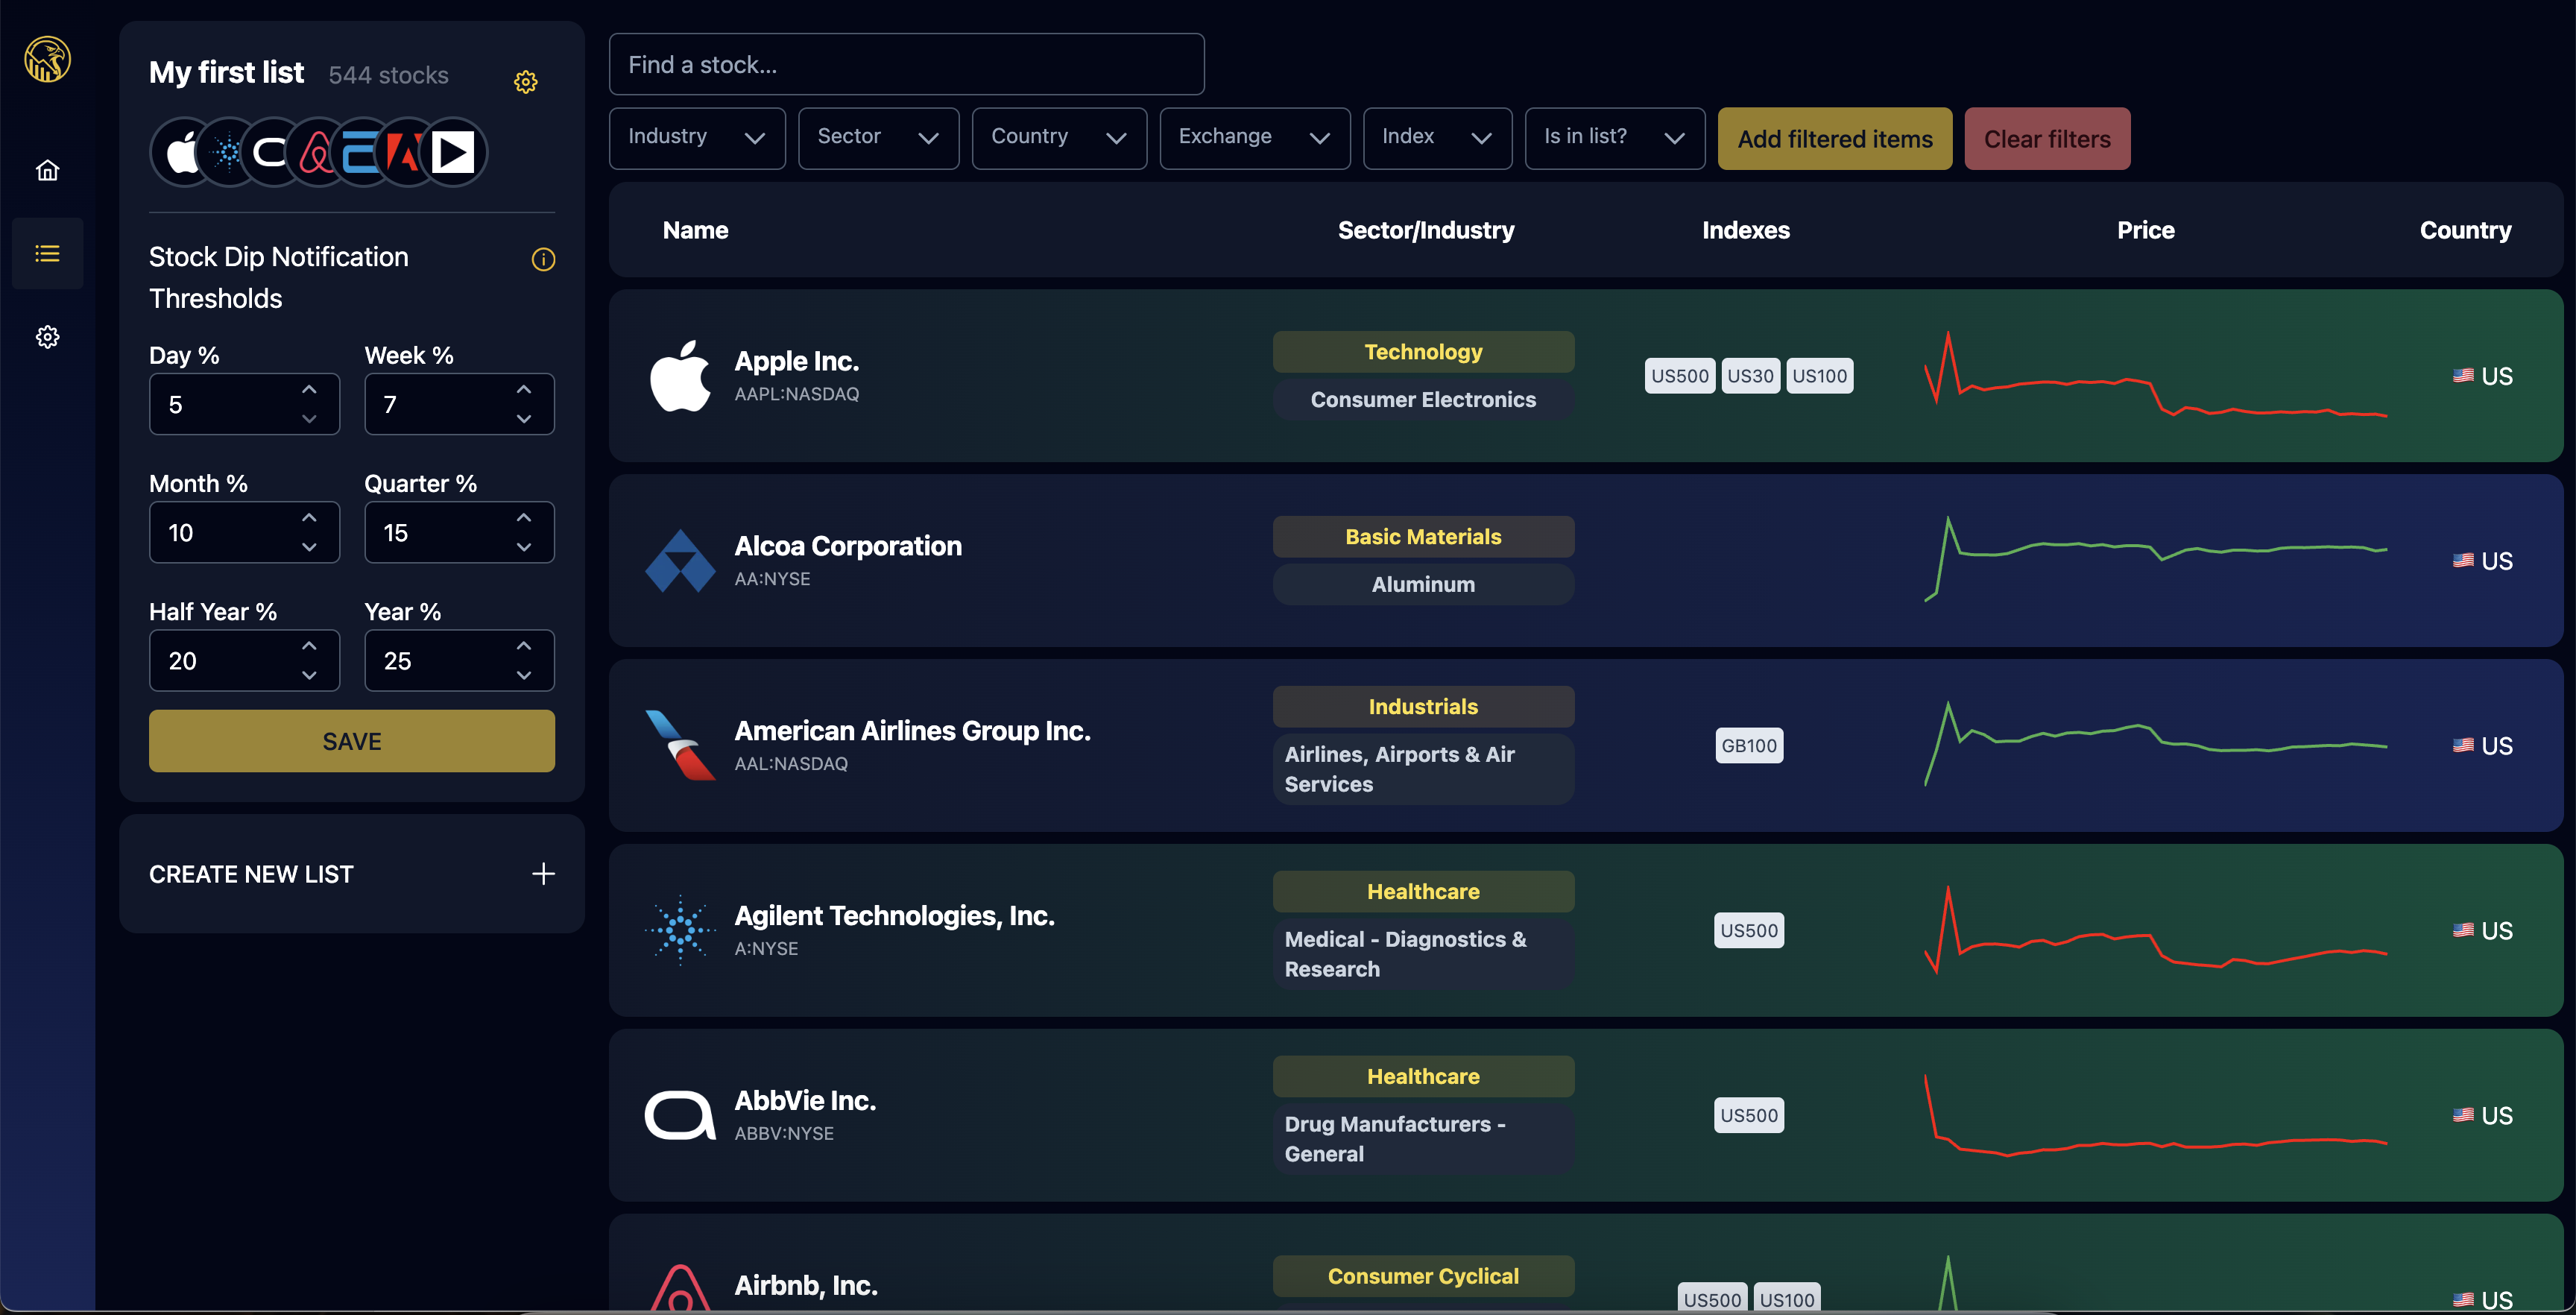2576x1315 pixels.
Task: Decrease Month % threshold with down arrow
Action: point(309,547)
